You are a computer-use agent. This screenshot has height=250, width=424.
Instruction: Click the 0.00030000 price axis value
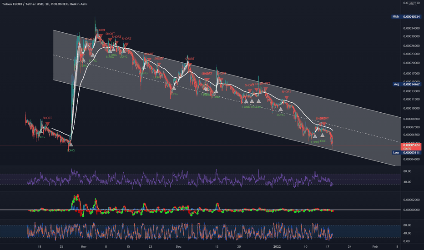411,36
